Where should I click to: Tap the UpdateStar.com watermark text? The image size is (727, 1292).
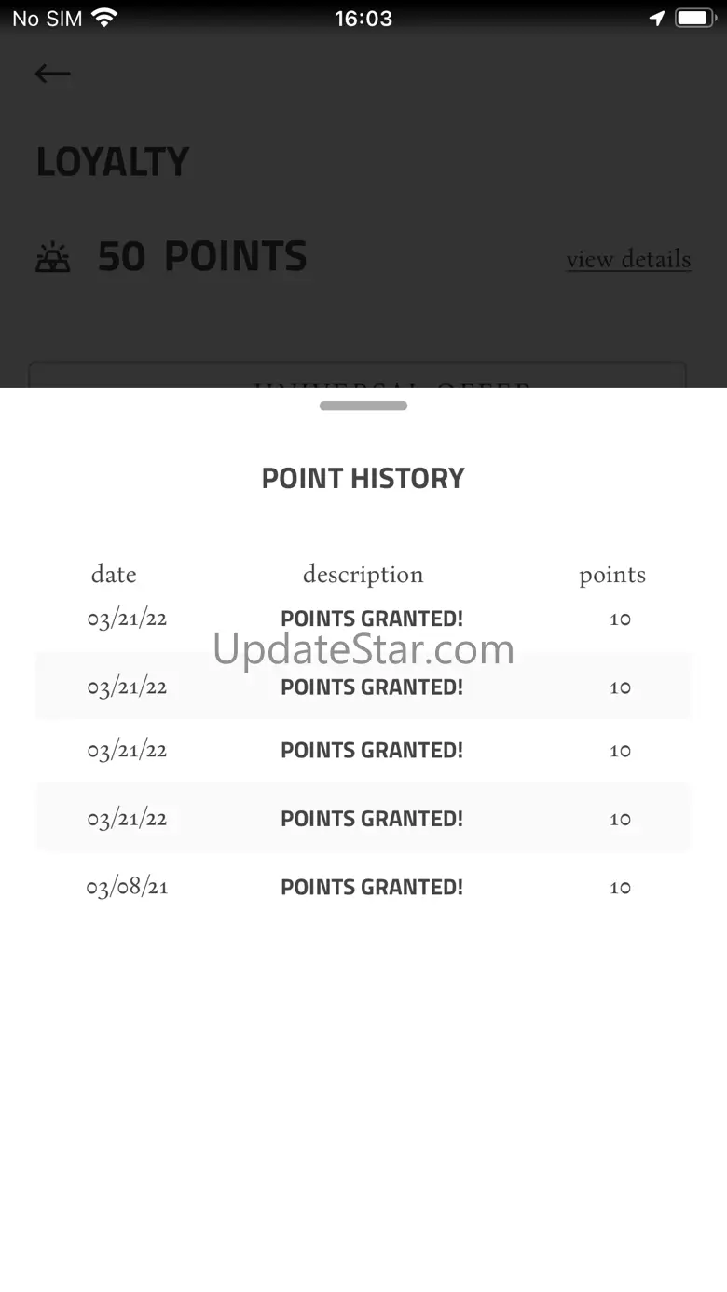pos(363,649)
